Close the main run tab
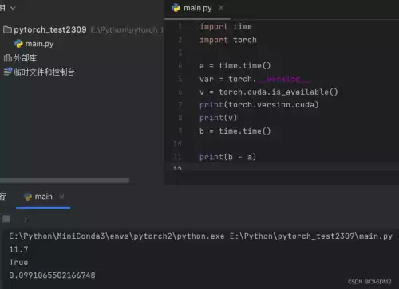 click(x=61, y=197)
